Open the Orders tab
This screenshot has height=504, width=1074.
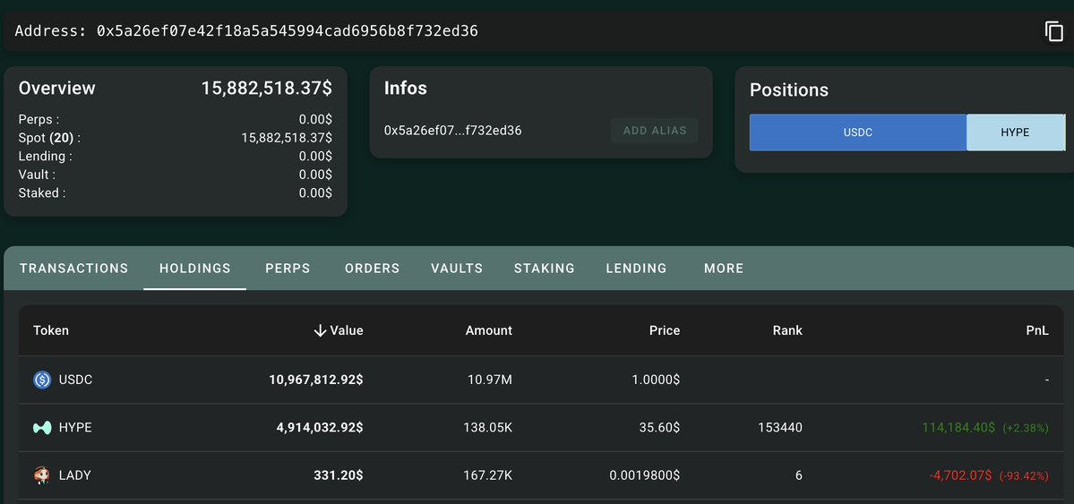click(x=372, y=269)
